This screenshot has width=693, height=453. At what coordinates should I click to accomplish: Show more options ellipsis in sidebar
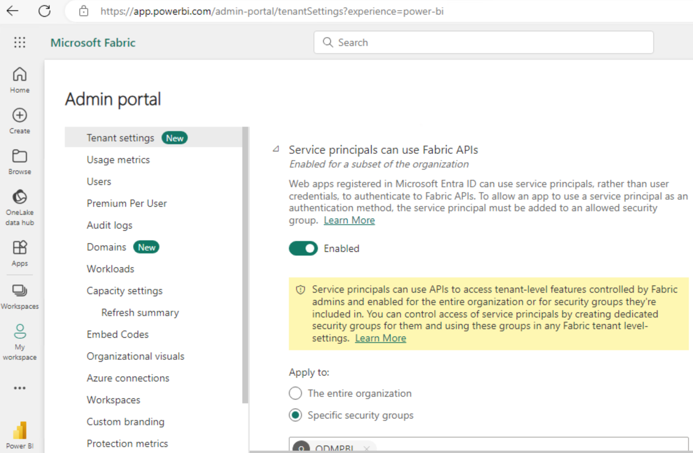pos(19,388)
